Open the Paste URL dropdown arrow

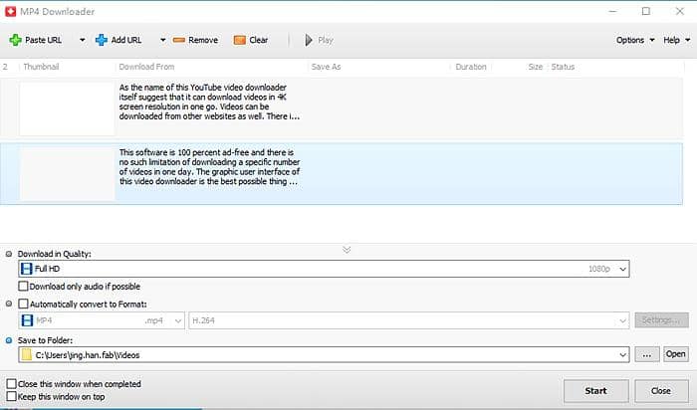tap(83, 40)
